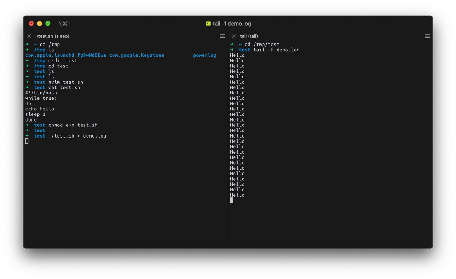Close the ./test.sh (sleep) pane
Image resolution: width=456 pixels, height=279 pixels.
[29, 36]
